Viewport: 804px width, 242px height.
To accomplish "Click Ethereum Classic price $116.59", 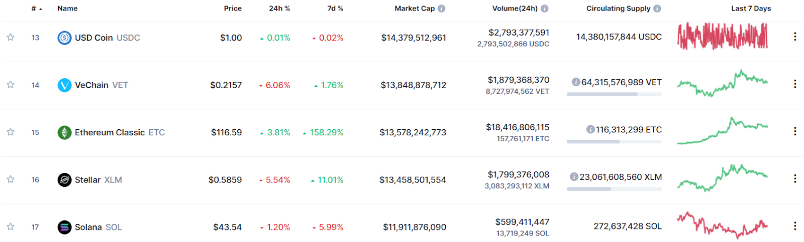I will [227, 132].
